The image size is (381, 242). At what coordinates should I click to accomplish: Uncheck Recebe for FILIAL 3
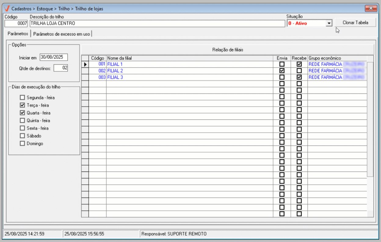coord(299,77)
